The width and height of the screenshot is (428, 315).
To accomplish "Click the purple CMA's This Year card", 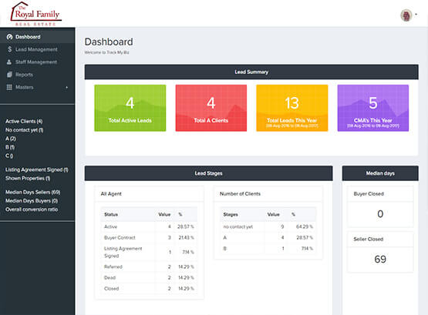I will click(x=373, y=108).
